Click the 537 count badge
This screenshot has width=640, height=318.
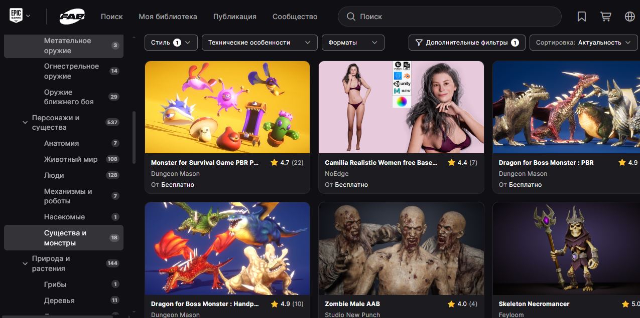pos(112,123)
